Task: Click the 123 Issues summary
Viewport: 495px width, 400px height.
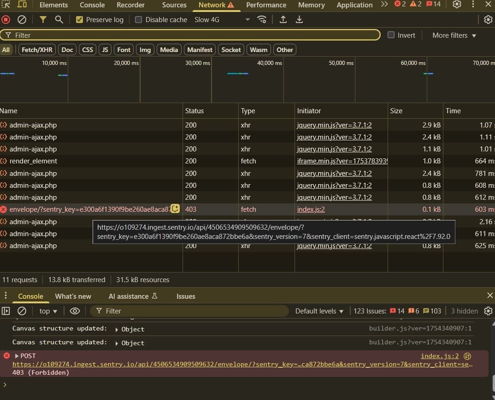Action: 397,311
